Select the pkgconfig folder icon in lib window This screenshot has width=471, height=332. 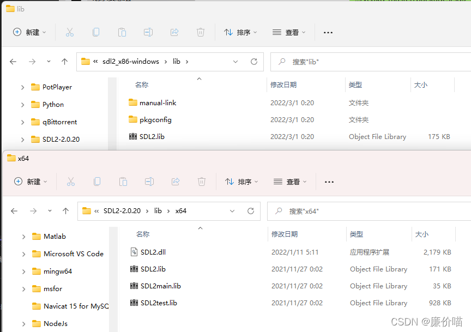(133, 119)
